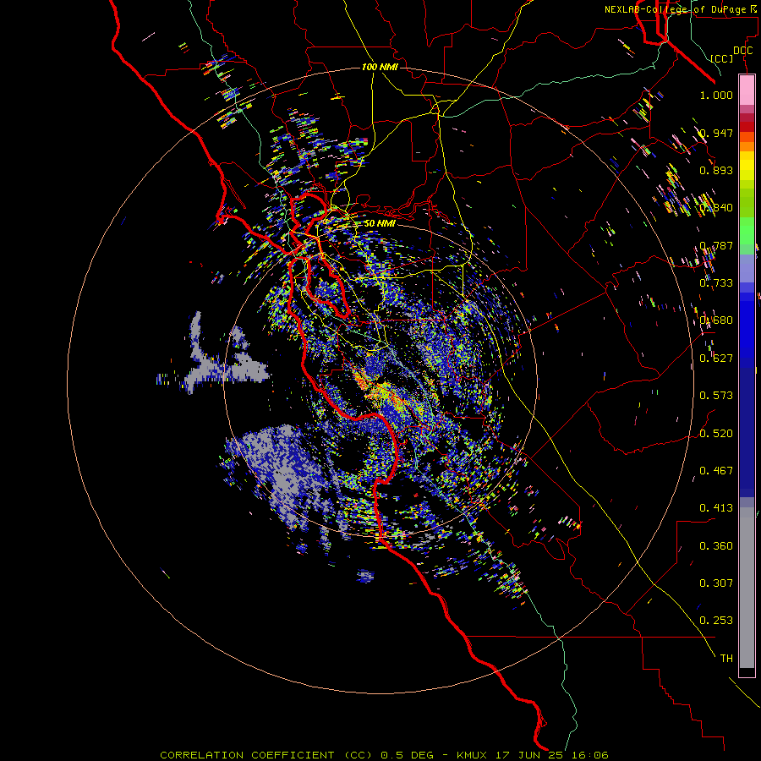Image resolution: width=761 pixels, height=761 pixels.
Task: Click the "16:06" time in caption
Action: coord(589,755)
